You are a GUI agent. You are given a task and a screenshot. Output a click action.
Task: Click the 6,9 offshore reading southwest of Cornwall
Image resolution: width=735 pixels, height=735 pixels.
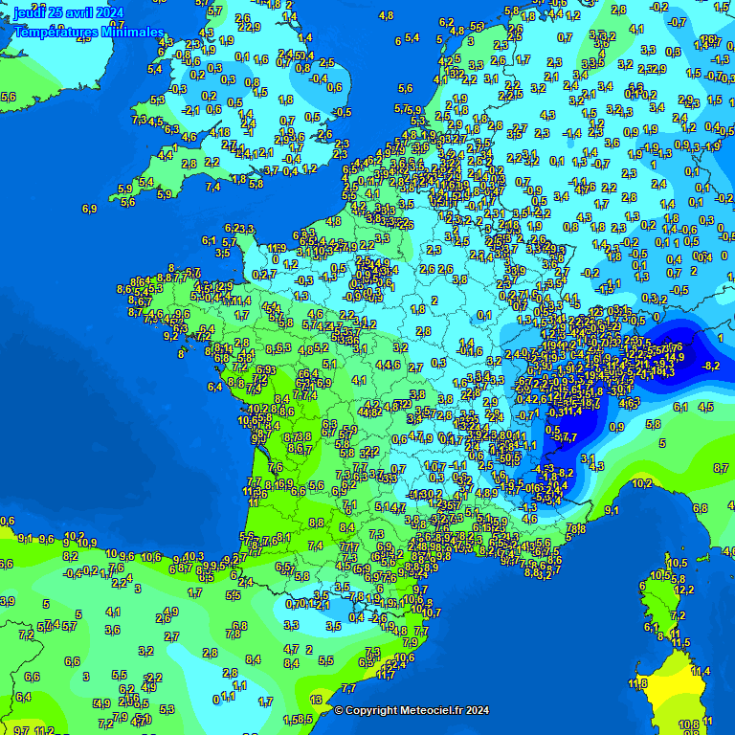90,209
